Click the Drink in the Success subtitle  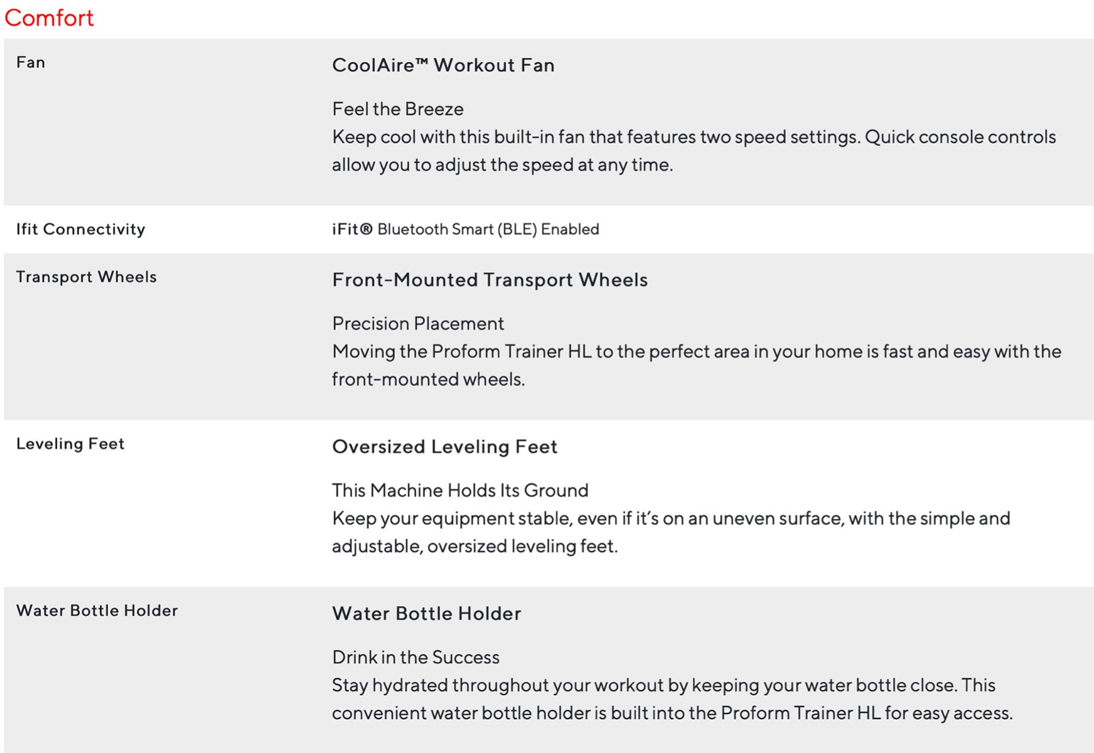pyautogui.click(x=416, y=658)
